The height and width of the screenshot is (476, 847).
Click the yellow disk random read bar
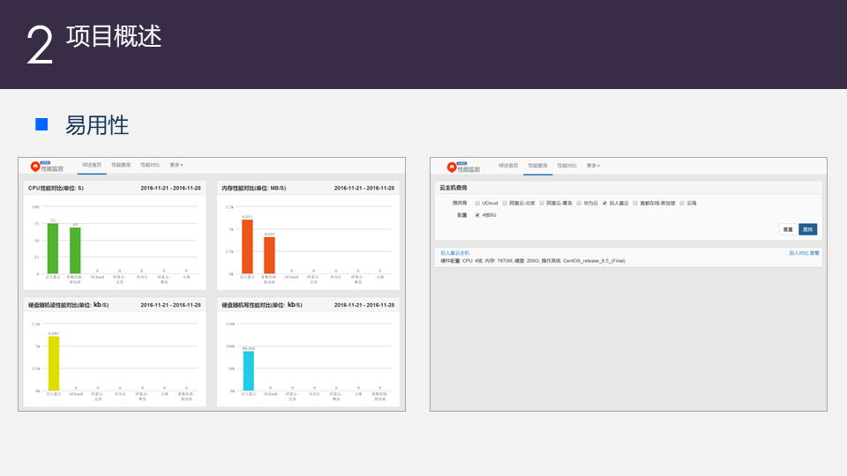point(54,363)
